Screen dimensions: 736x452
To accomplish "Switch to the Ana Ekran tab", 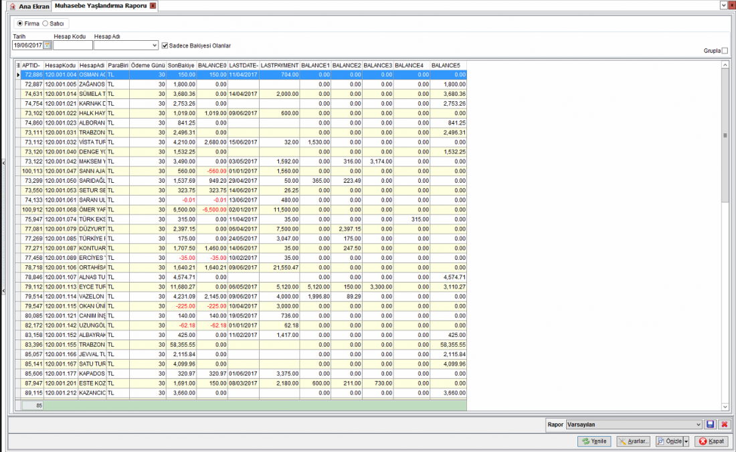I will coord(29,7).
